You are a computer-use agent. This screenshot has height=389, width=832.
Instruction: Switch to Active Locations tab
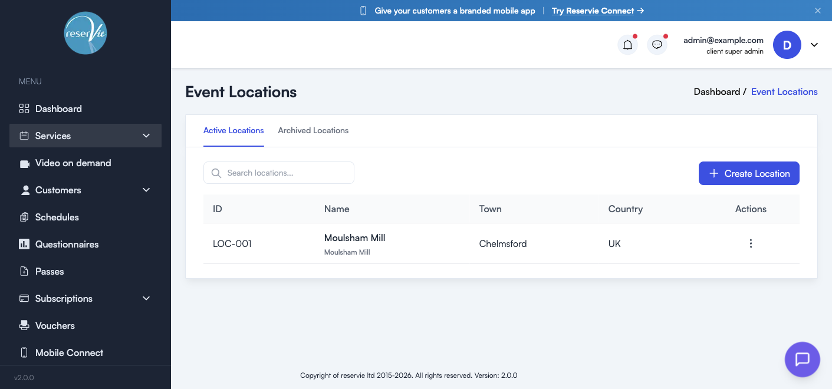[234, 130]
